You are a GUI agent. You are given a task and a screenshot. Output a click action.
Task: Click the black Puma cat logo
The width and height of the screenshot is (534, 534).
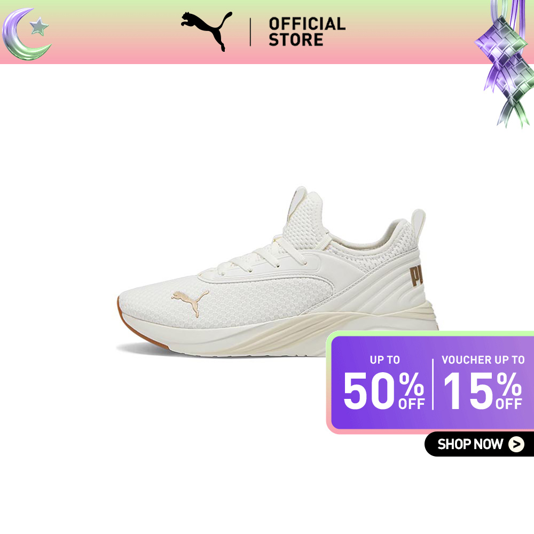point(207,31)
